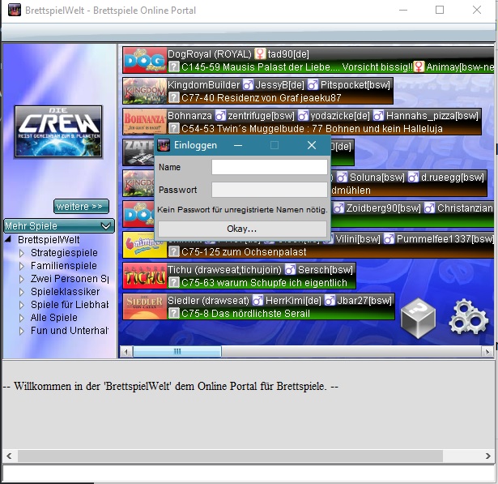Expand Strategiespiele category
The width and height of the screenshot is (498, 484).
pyautogui.click(x=22, y=253)
